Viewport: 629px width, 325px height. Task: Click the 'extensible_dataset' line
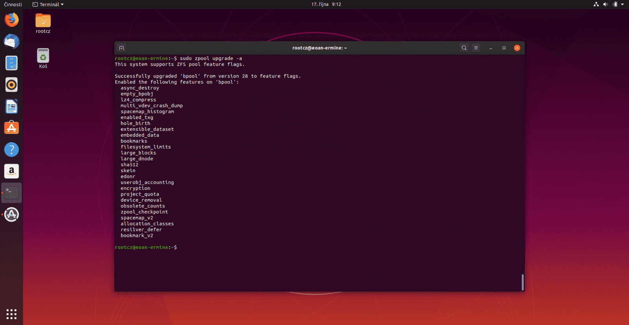click(x=147, y=129)
